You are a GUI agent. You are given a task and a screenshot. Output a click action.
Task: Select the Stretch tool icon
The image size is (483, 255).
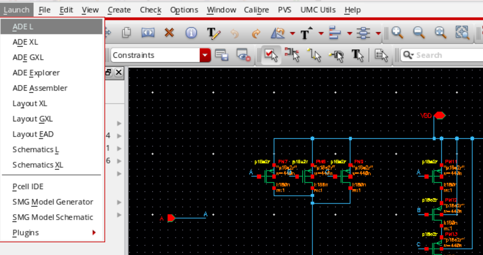(148, 33)
